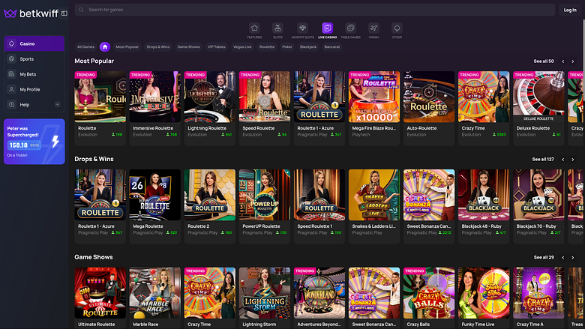Open Marble Race game thumbnail

click(x=154, y=293)
